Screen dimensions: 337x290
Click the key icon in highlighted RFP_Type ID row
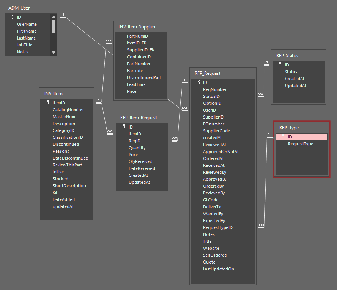[x=283, y=137]
